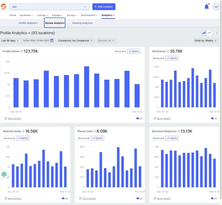Click the Phone Calls info icon
The height and width of the screenshot is (205, 222).
pos(95,131)
